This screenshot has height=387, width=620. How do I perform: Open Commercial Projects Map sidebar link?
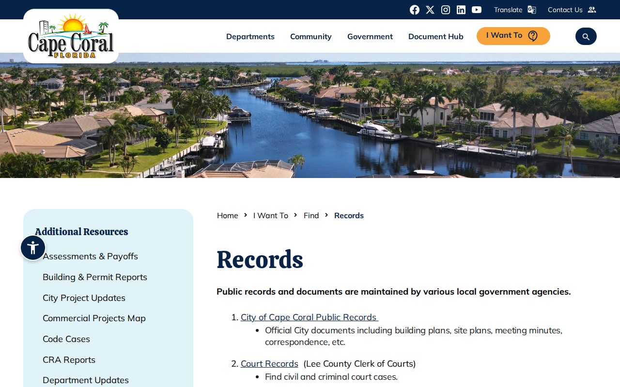click(x=94, y=318)
